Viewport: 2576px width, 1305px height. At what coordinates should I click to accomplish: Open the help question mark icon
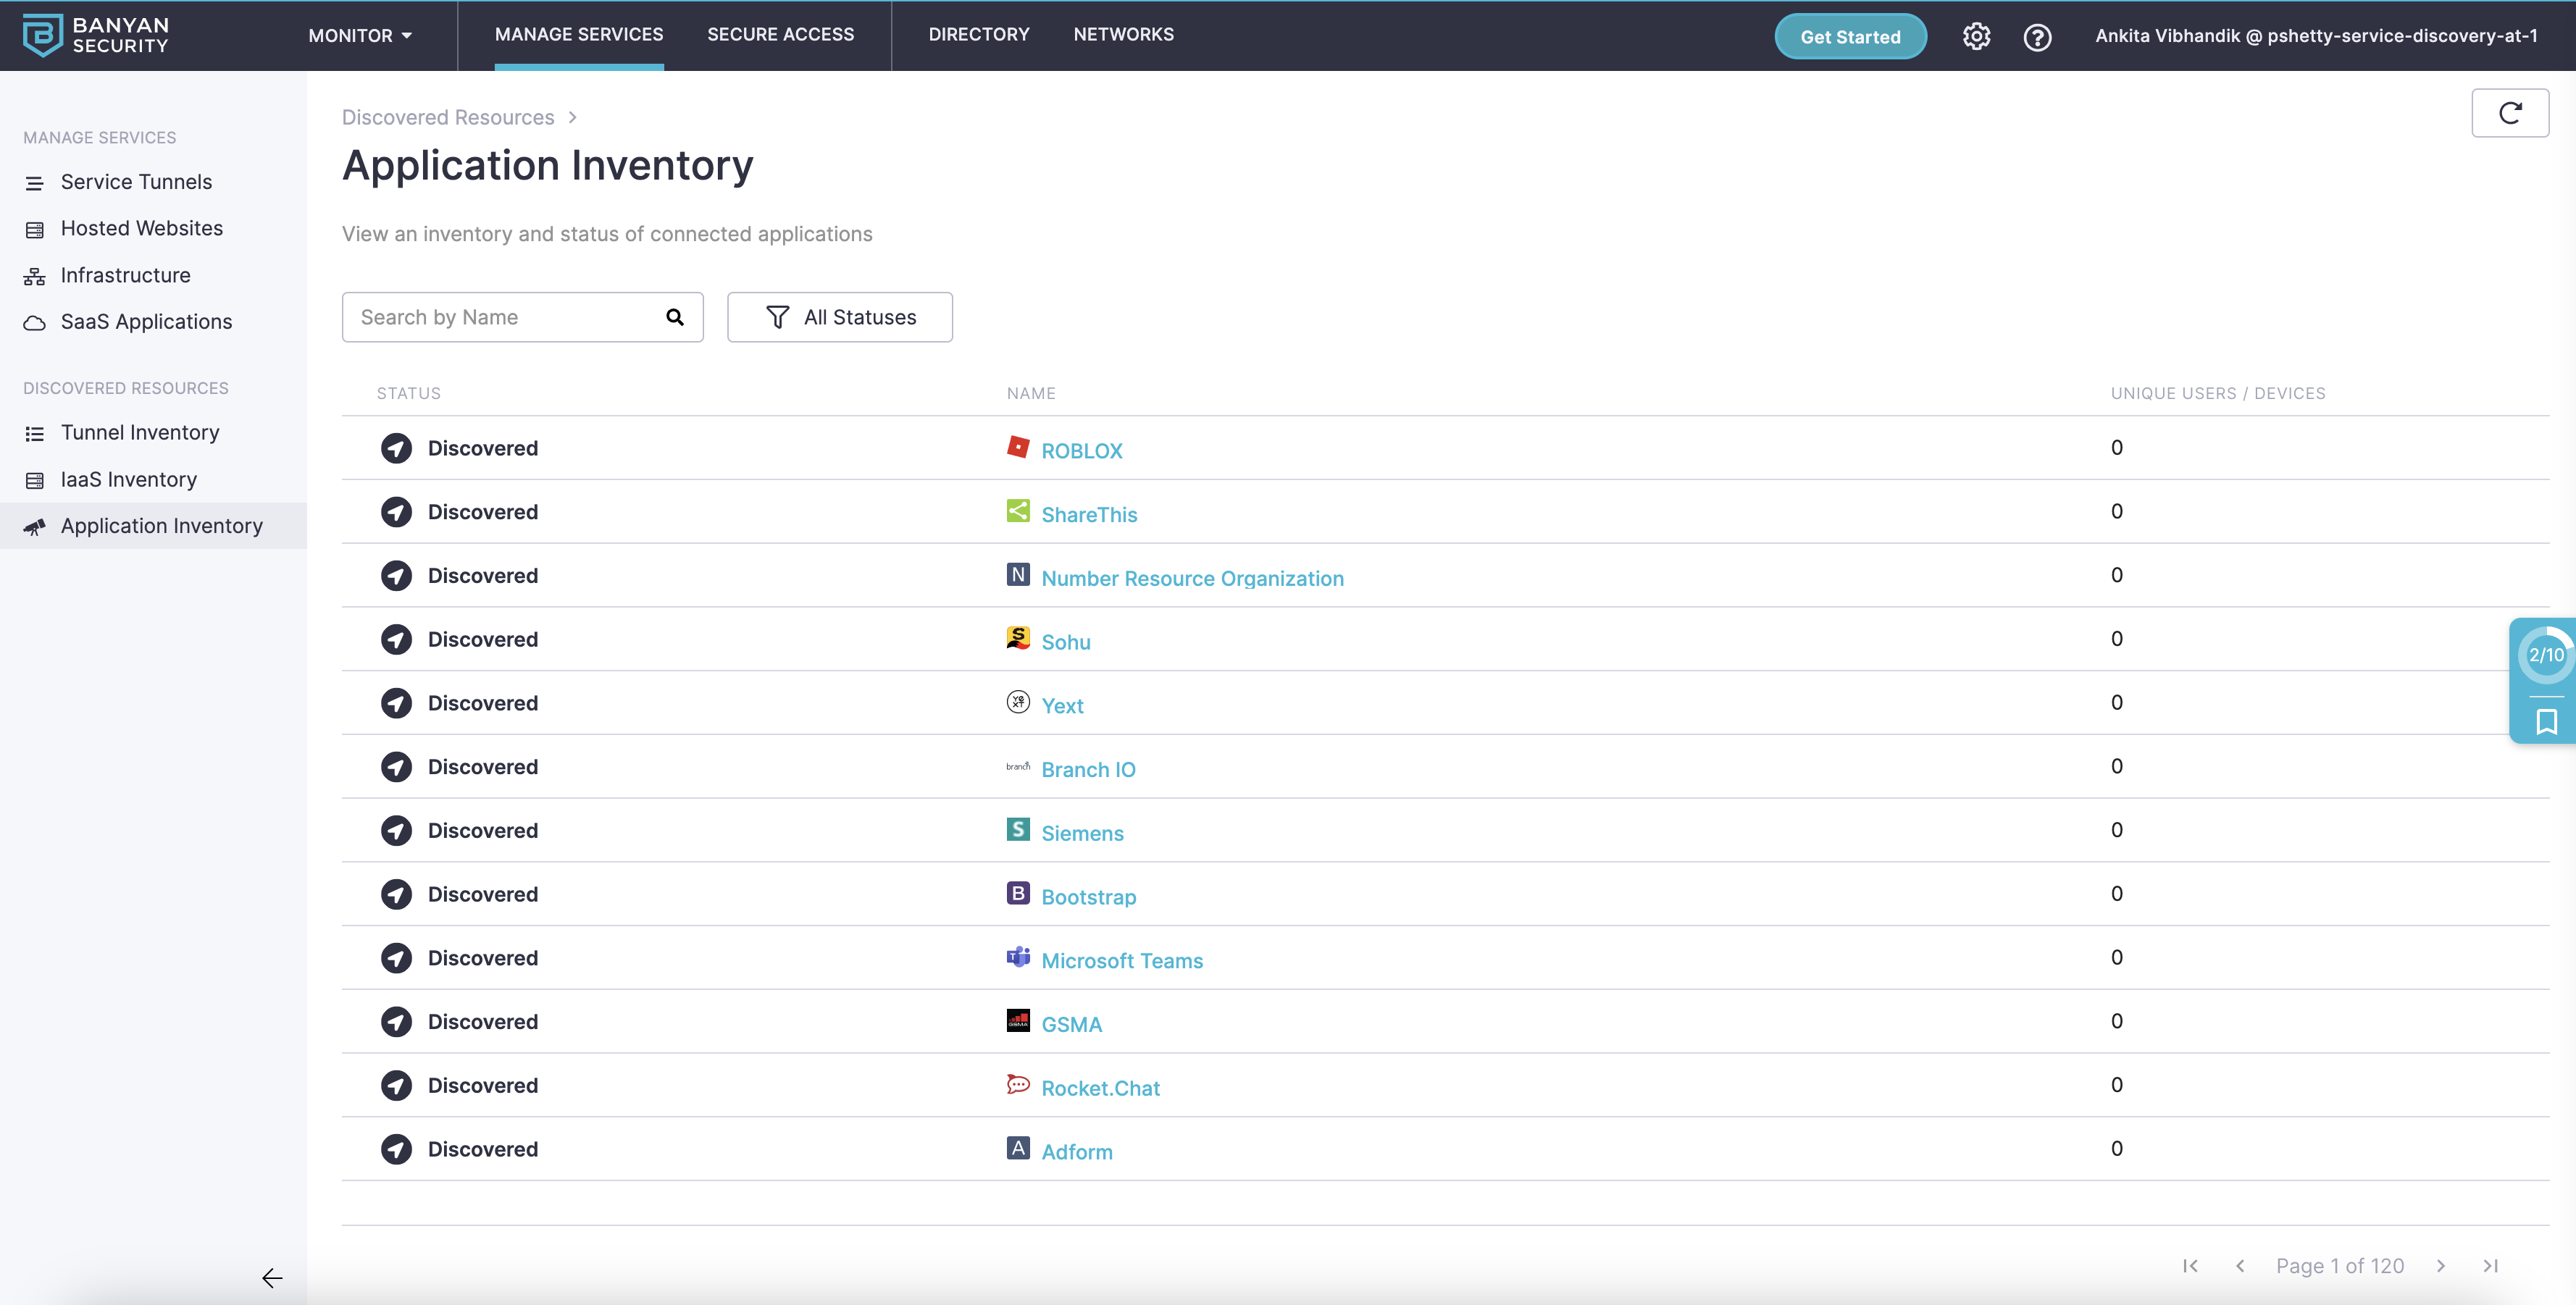(2037, 37)
